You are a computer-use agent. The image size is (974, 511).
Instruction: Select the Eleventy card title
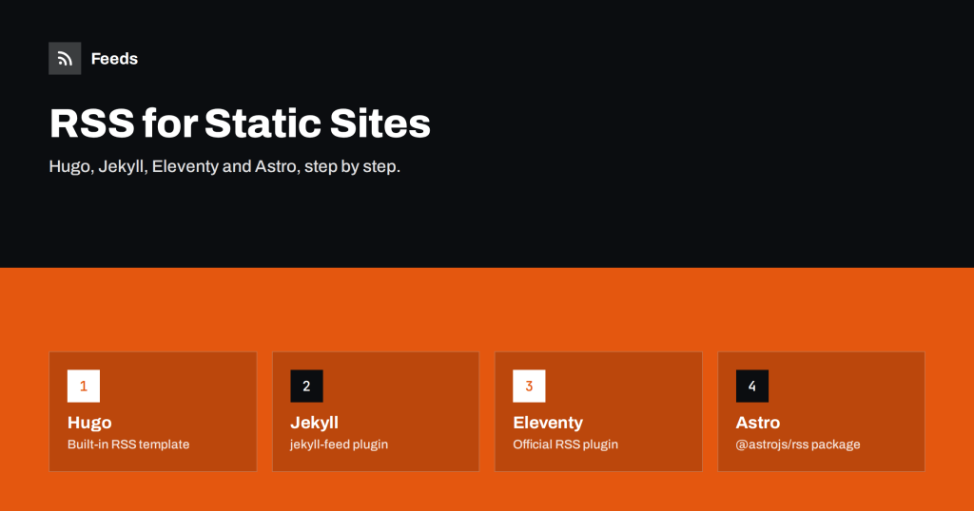(x=548, y=423)
